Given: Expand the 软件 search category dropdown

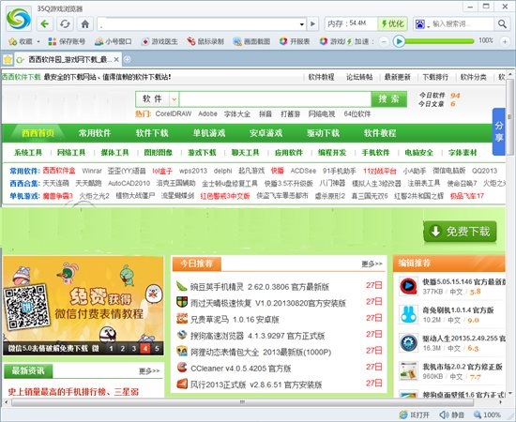Looking at the screenshot, I should click(x=175, y=98).
